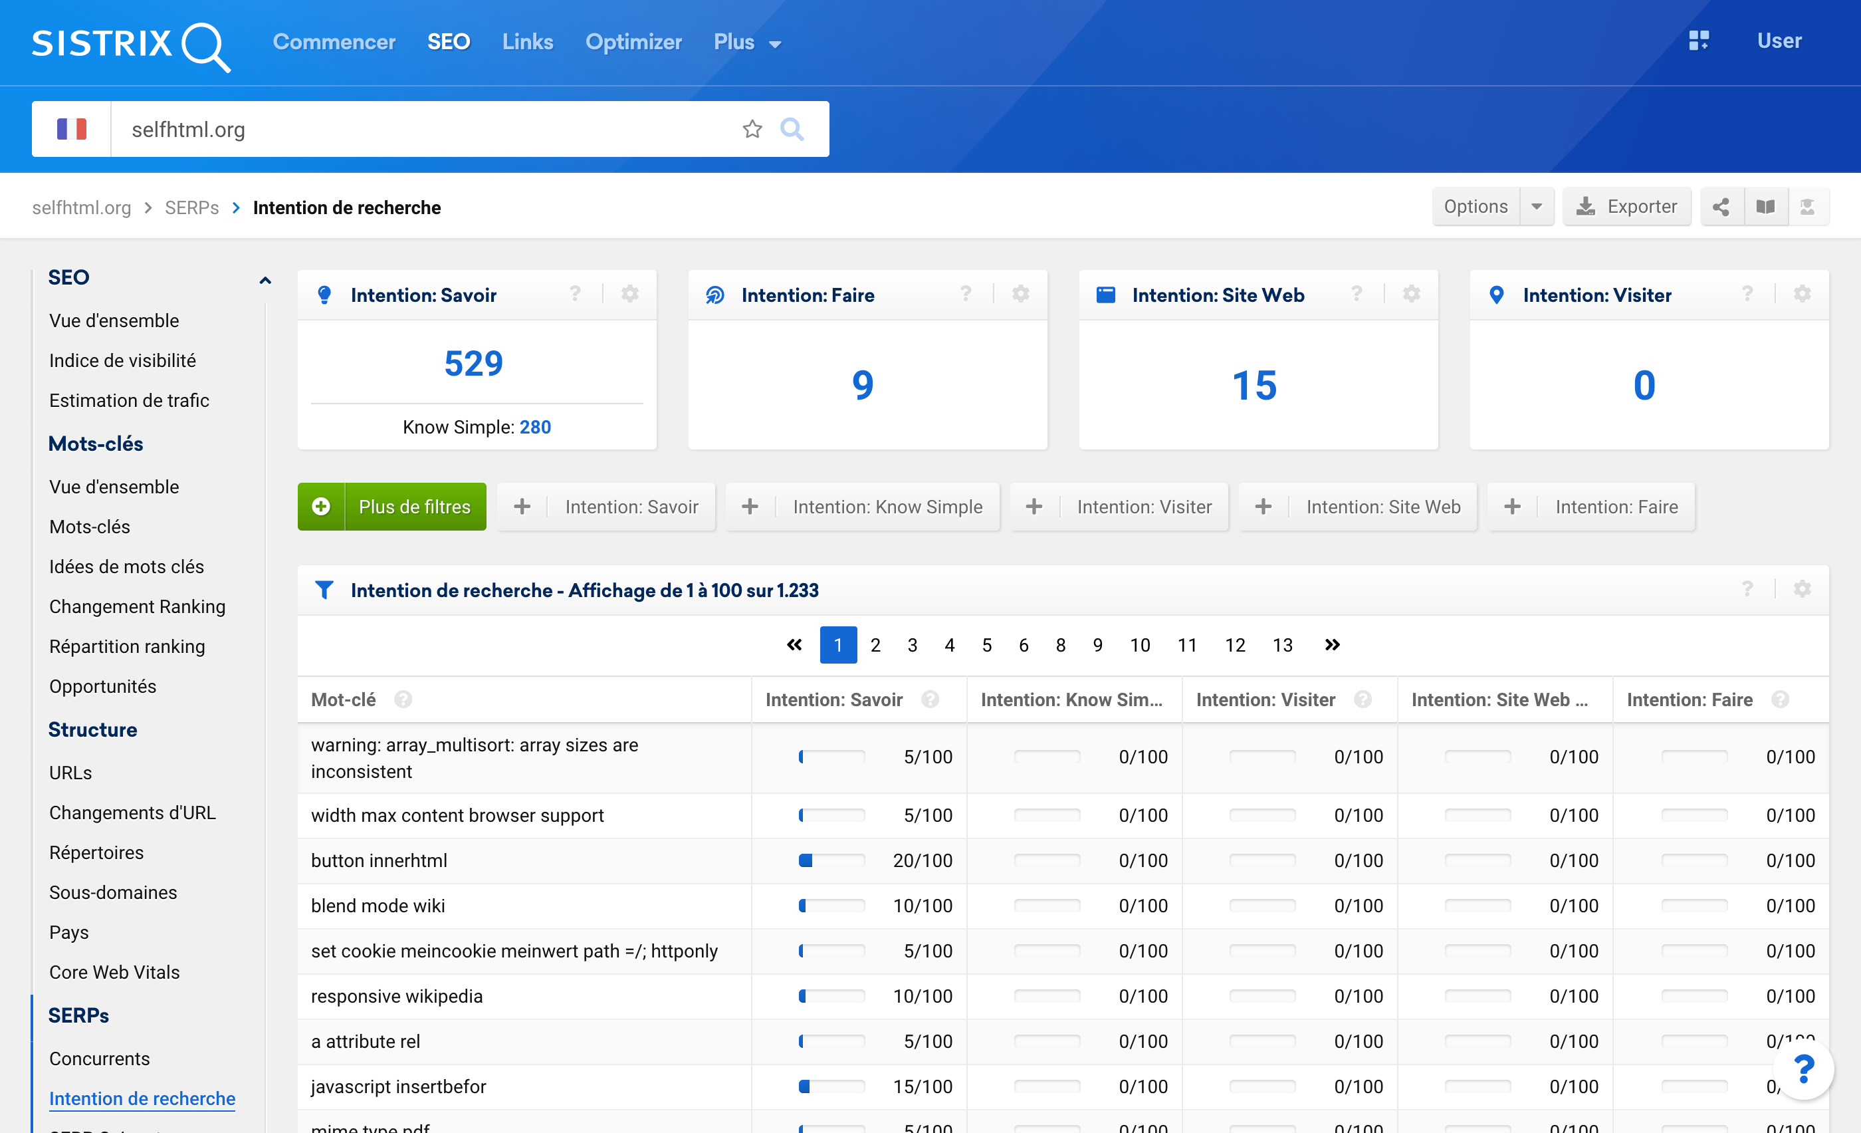
Task: Open Changement Ranking in sidebar
Action: point(138,606)
